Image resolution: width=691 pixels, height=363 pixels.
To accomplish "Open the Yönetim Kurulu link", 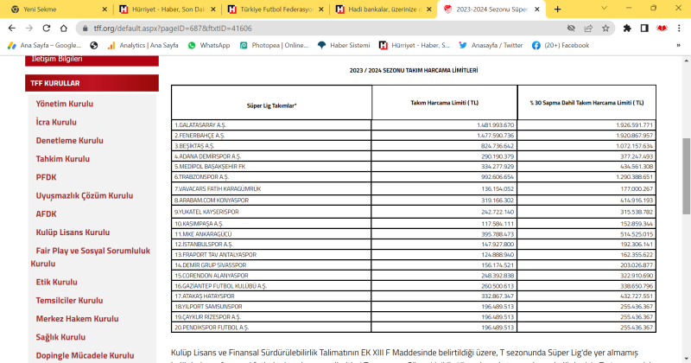I will click(x=64, y=104).
